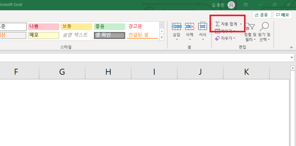Expand the Delete (삭제) dropdown arrow
The width and height of the screenshot is (296, 146).
190,39
